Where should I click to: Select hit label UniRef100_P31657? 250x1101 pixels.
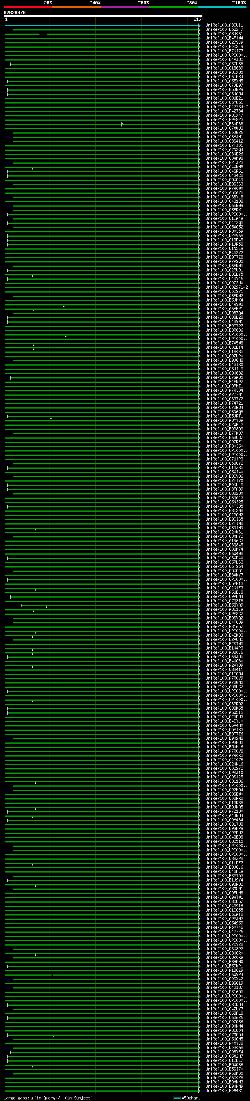(224, 626)
